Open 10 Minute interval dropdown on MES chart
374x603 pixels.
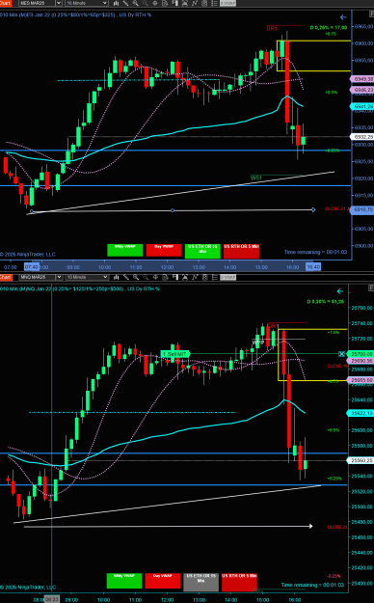pyautogui.click(x=87, y=3)
